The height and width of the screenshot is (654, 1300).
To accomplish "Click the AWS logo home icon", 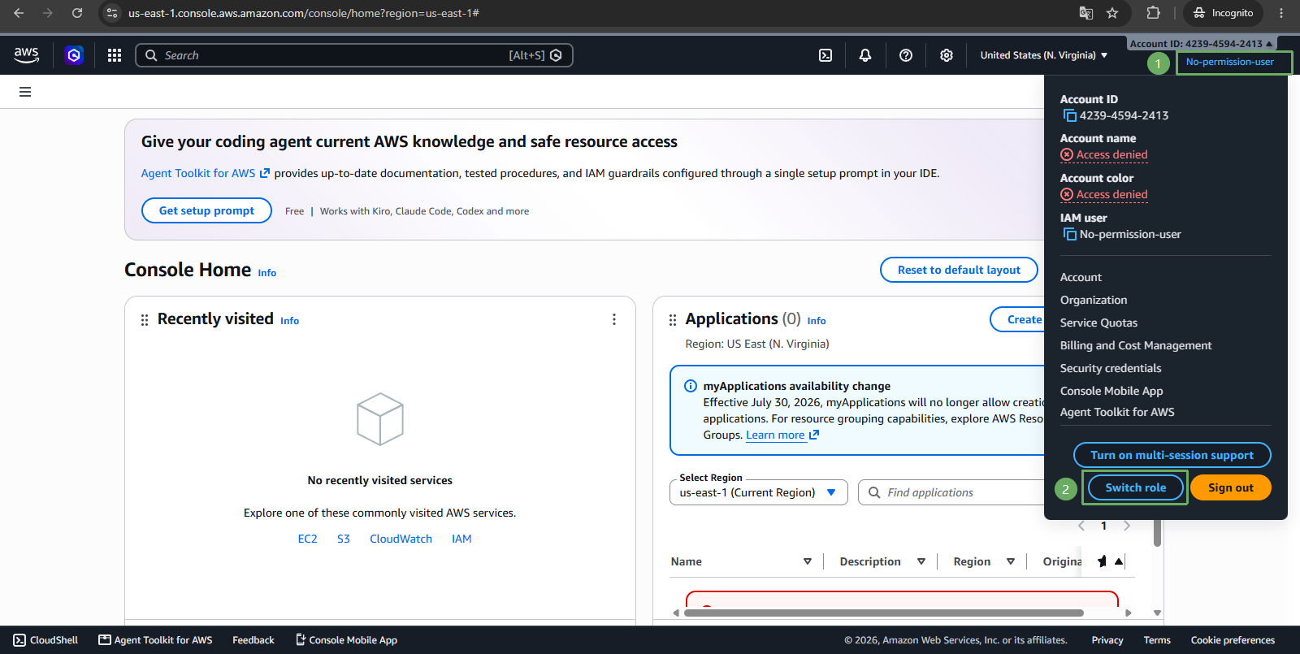I will pos(26,55).
